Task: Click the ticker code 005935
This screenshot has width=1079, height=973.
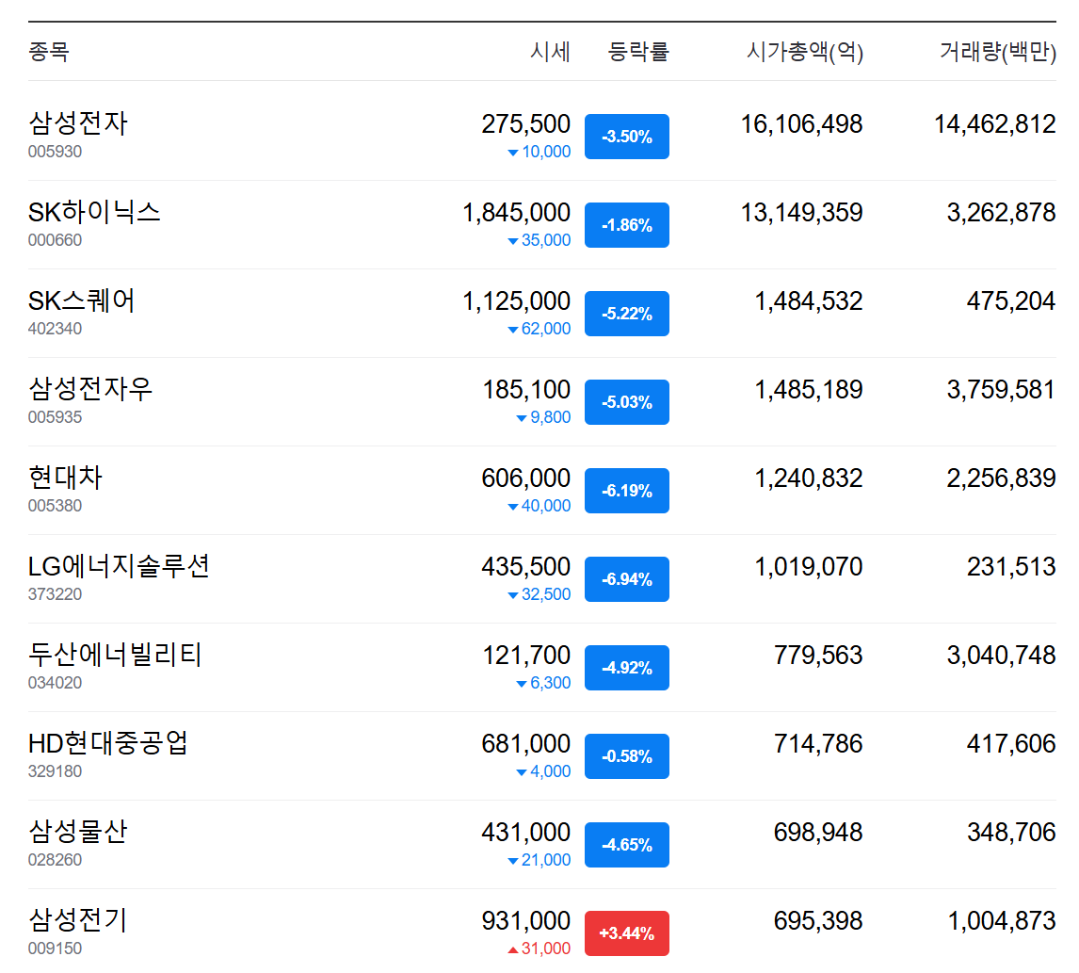Action: click(x=55, y=417)
